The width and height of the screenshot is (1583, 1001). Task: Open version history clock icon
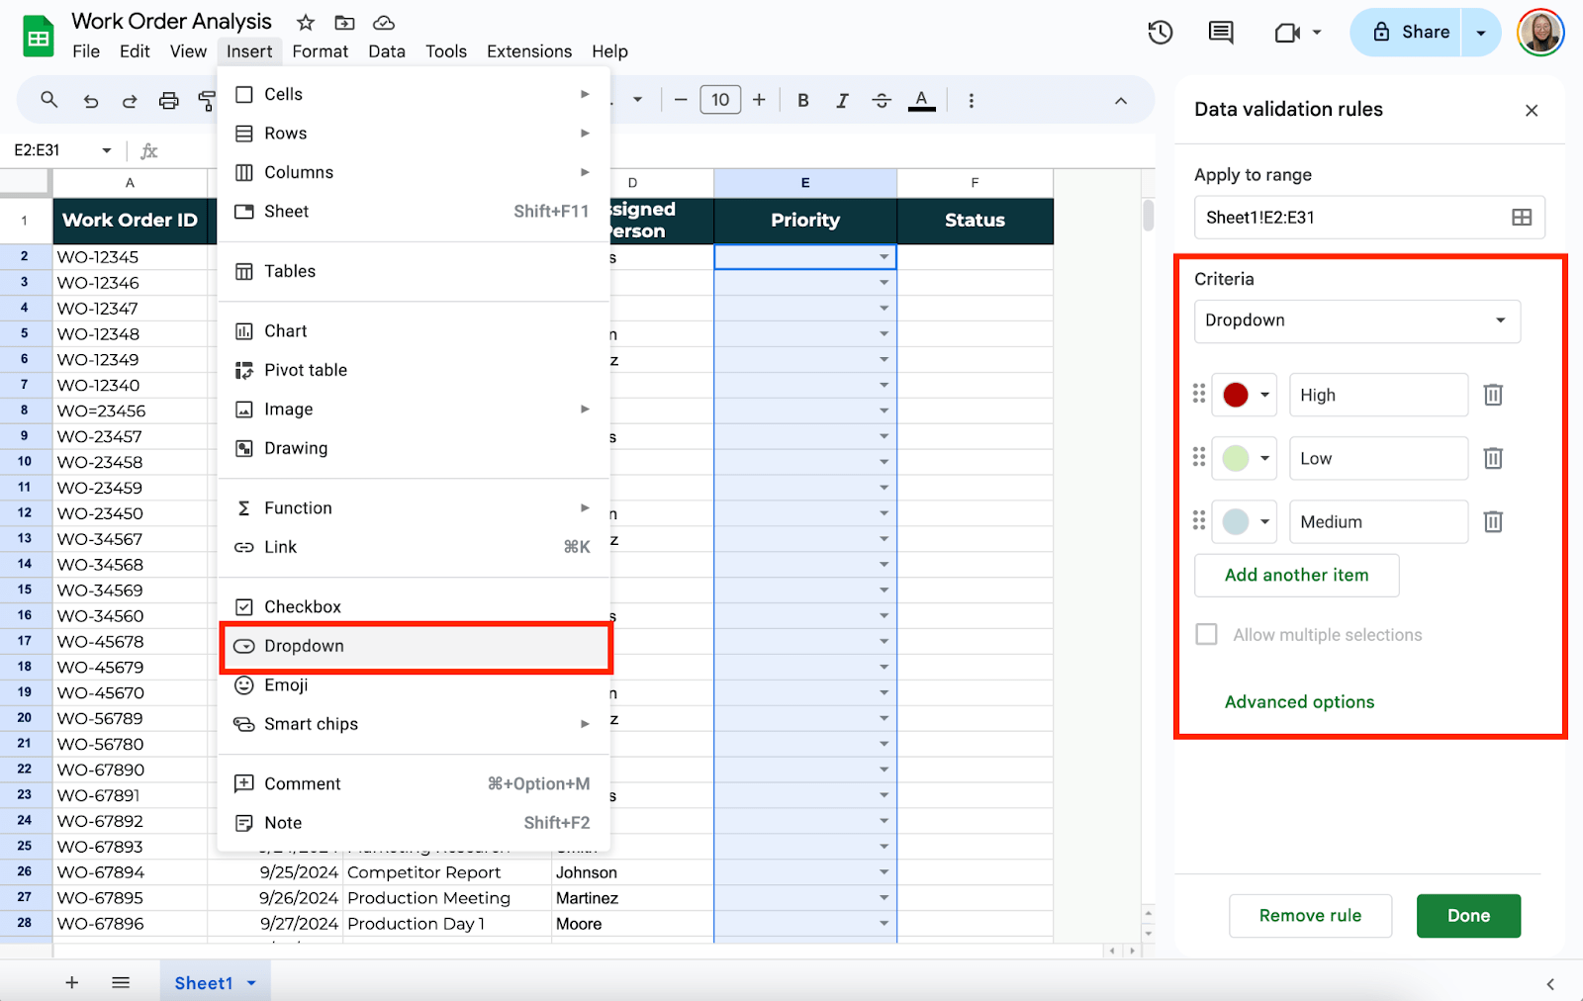click(1160, 33)
